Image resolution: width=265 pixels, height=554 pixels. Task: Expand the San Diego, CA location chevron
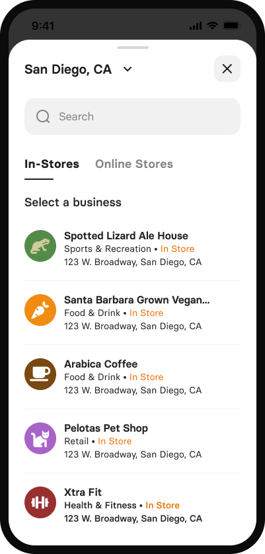coord(128,69)
